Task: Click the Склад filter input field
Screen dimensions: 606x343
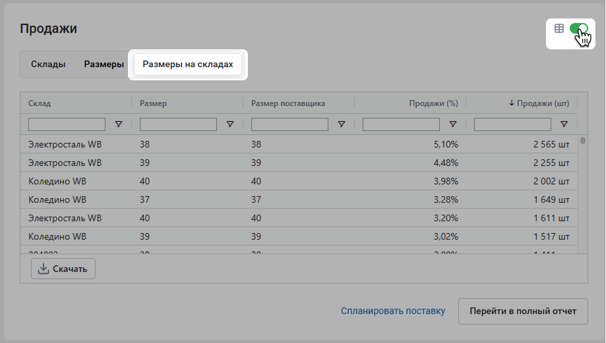Action: [67, 124]
